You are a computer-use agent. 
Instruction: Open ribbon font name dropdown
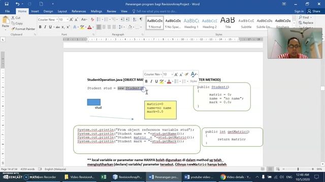pos(57,20)
